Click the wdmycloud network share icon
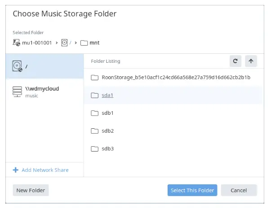The width and height of the screenshot is (271, 209). pos(18,91)
